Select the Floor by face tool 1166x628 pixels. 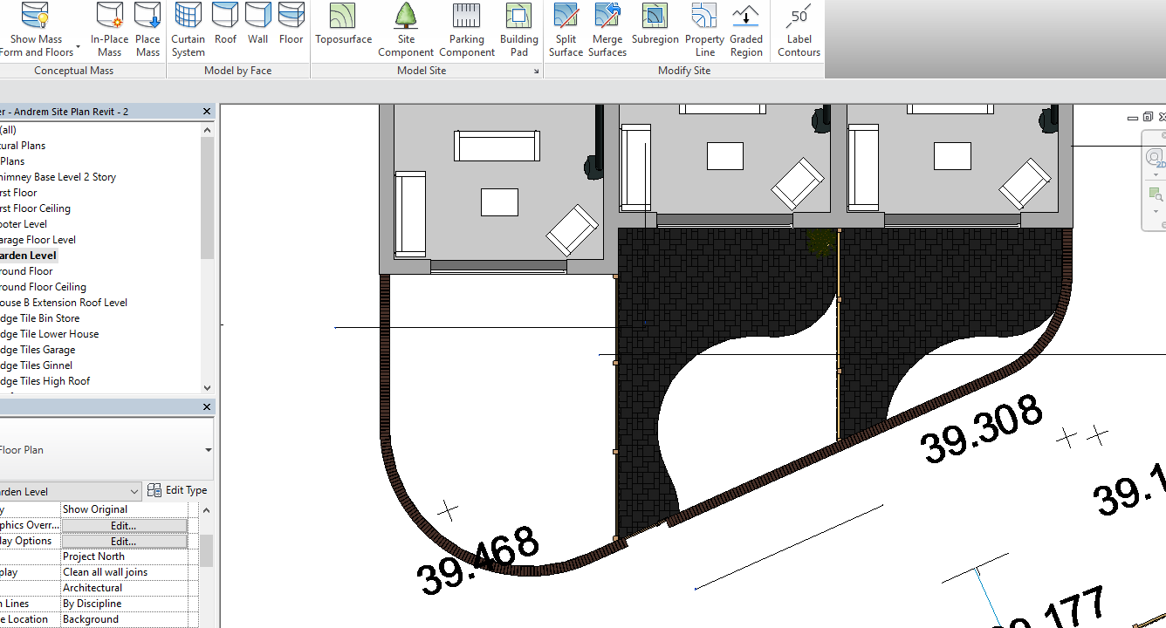pyautogui.click(x=291, y=24)
